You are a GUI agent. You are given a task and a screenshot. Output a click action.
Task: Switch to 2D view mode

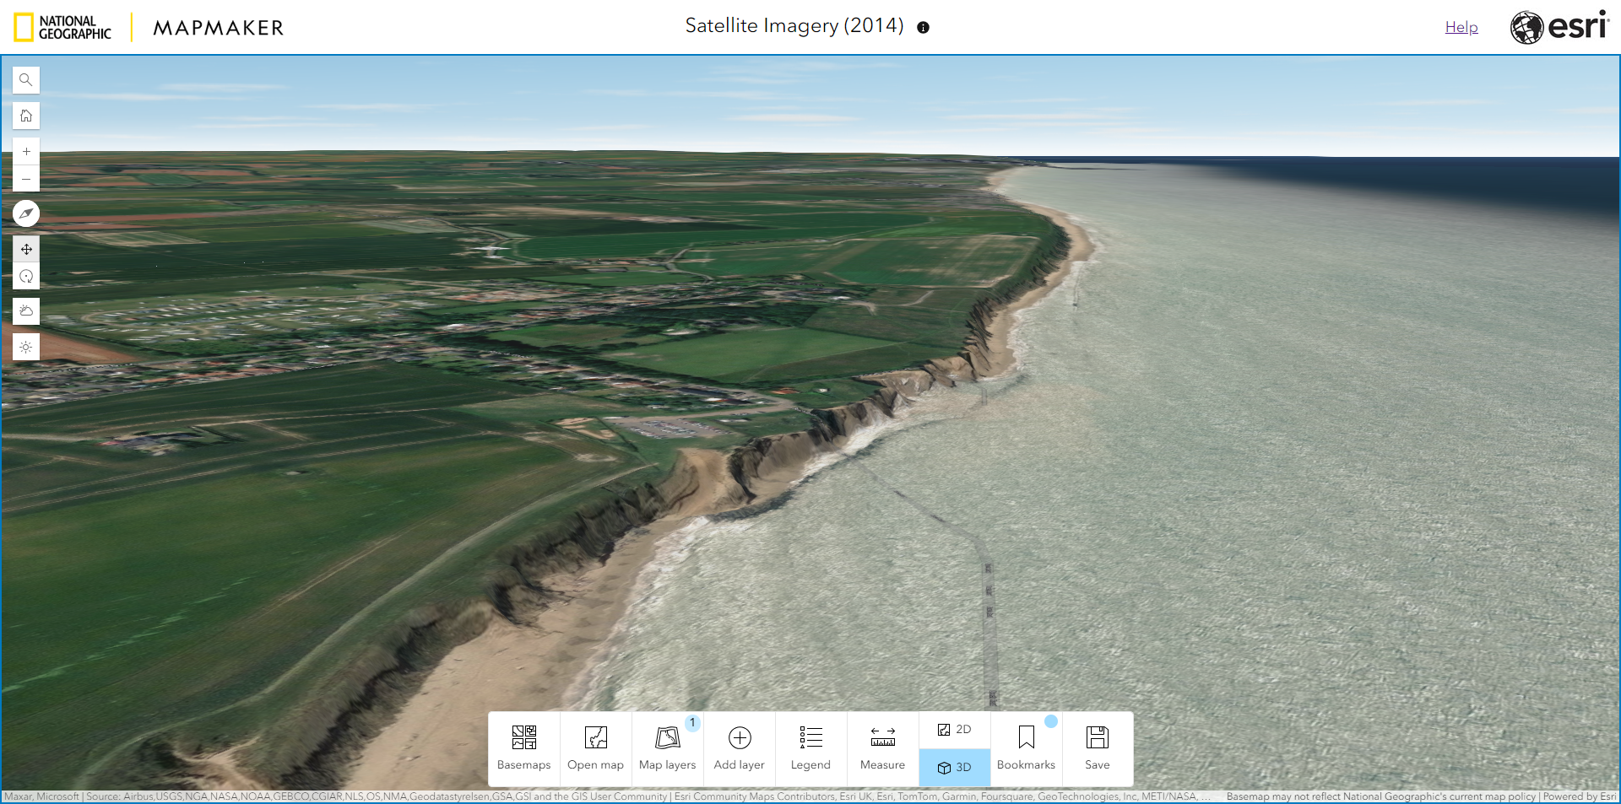click(x=954, y=729)
